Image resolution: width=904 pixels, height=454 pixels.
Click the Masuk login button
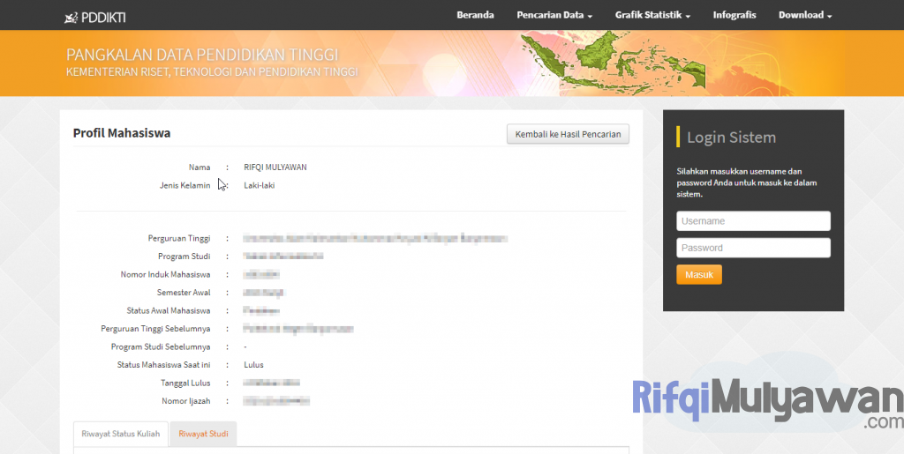click(x=699, y=274)
